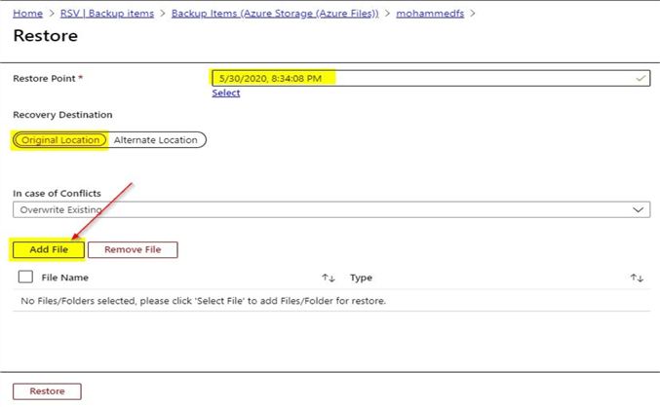
Task: Click the Select restore point link
Action: pyautogui.click(x=226, y=93)
